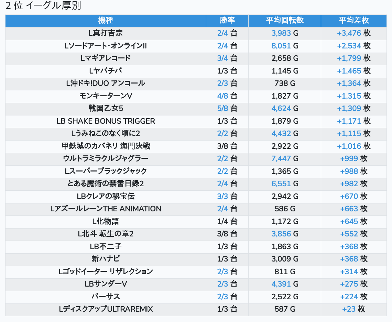Image resolution: width=392 pixels, height=322 pixels.
Task: Click the +988 枚 value
Action: (x=353, y=171)
